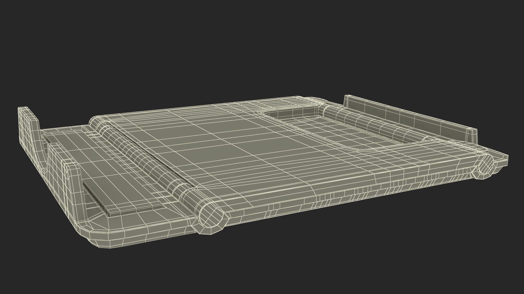Image resolution: width=524 pixels, height=294 pixels.
Task: Click empty dark background above the model
Action: tap(262, 41)
